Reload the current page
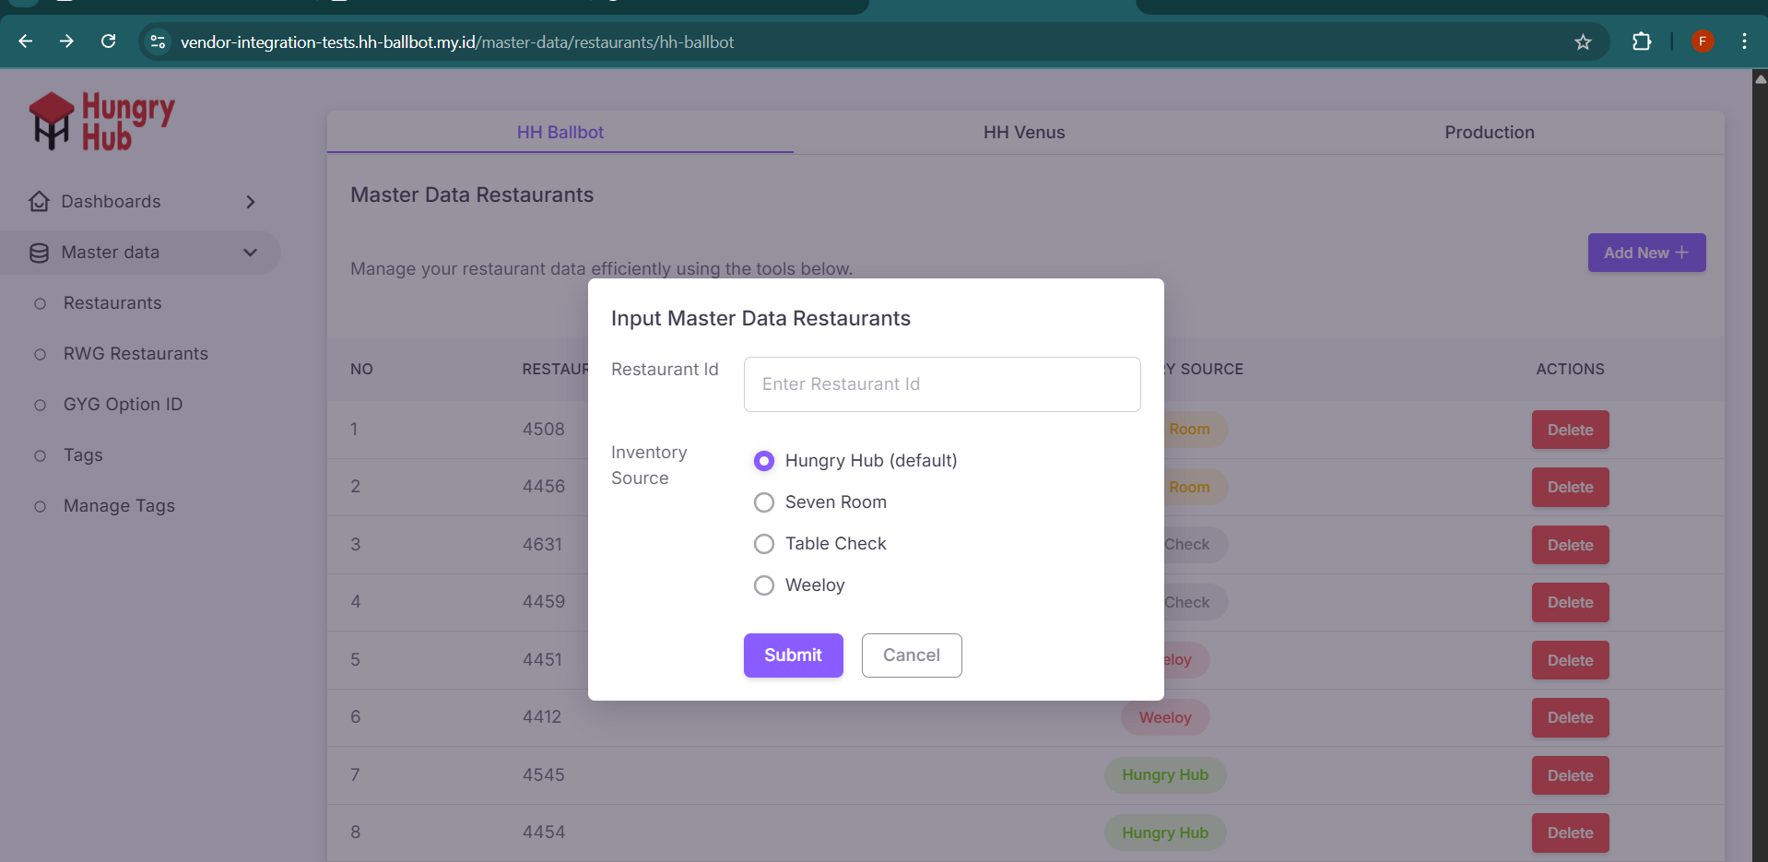This screenshot has width=1768, height=862. [x=108, y=41]
